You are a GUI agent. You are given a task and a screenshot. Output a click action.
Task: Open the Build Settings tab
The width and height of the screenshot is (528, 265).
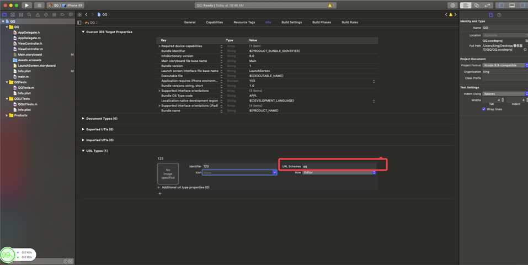point(292,23)
